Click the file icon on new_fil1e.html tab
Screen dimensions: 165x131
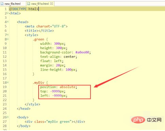pos(29,4)
